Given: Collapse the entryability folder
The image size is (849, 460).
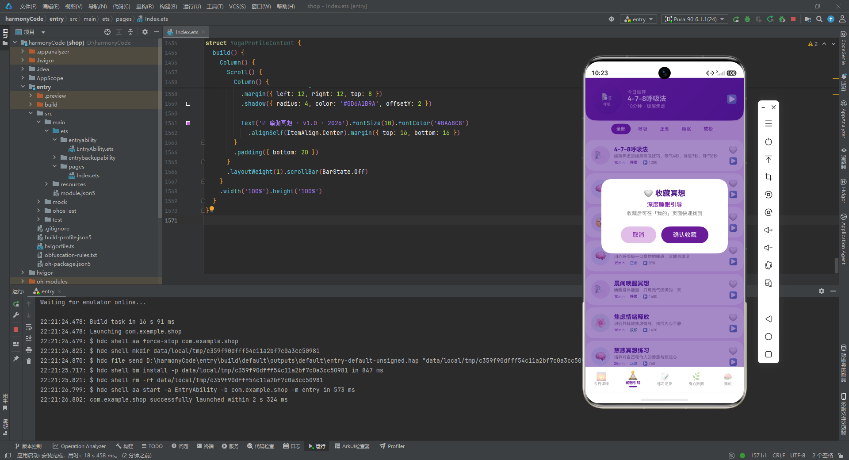Looking at the screenshot, I should tap(55, 140).
